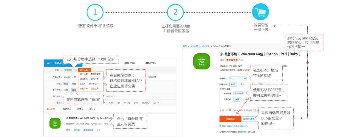Click the orange 立即购买 button
This screenshot has height=137, width=357.
(x=230, y=119)
